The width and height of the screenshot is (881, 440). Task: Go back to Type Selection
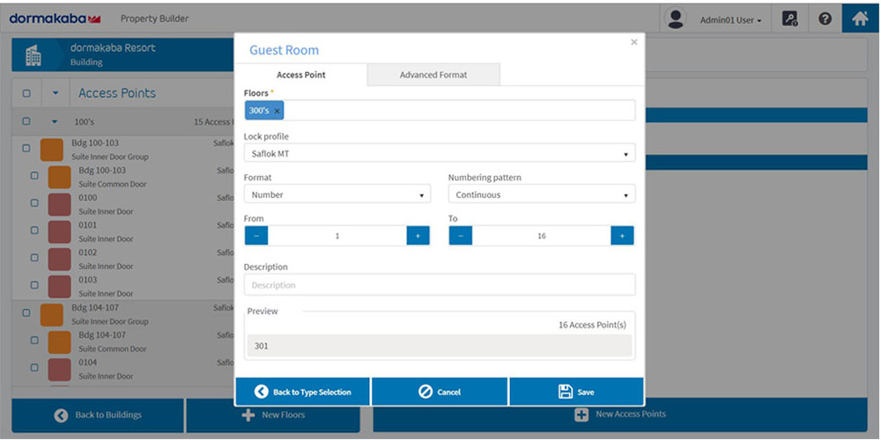click(302, 392)
